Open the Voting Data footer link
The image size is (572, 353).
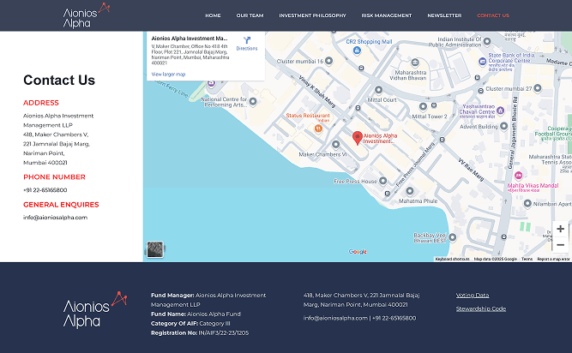coord(473,296)
